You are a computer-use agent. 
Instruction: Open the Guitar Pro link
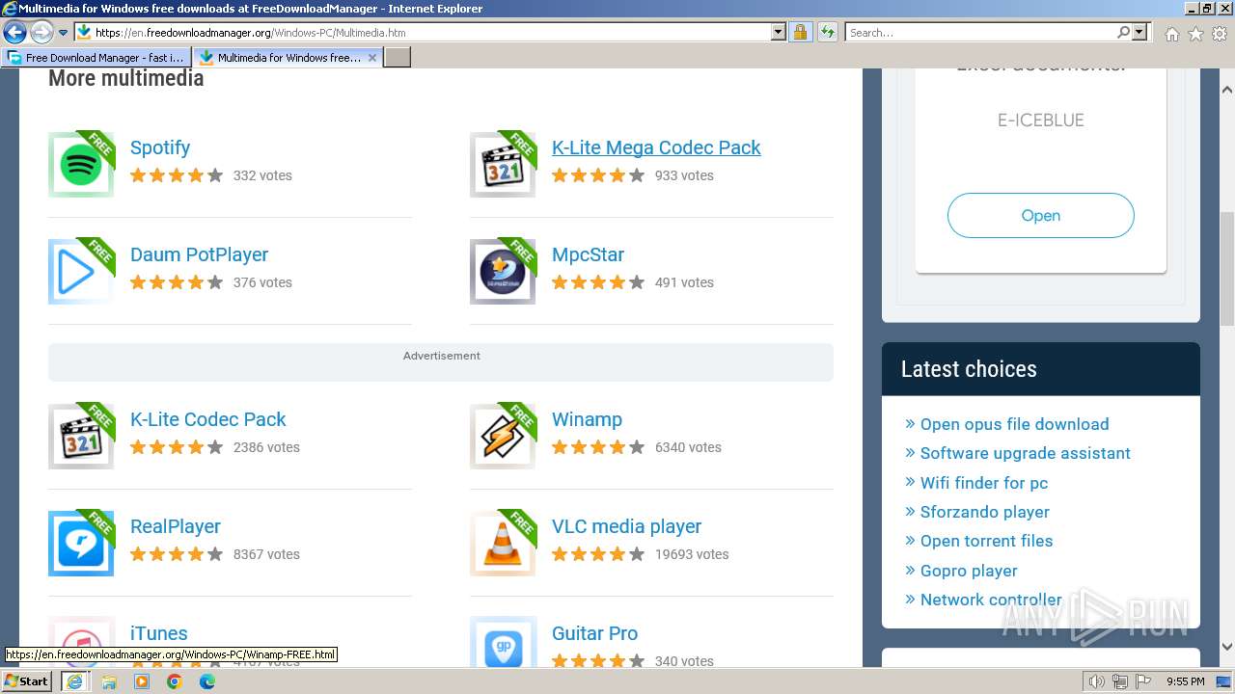click(x=594, y=633)
